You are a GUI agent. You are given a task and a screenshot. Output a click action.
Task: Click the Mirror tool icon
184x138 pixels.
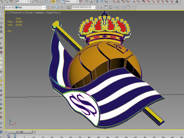pyautogui.click(x=97, y=2)
